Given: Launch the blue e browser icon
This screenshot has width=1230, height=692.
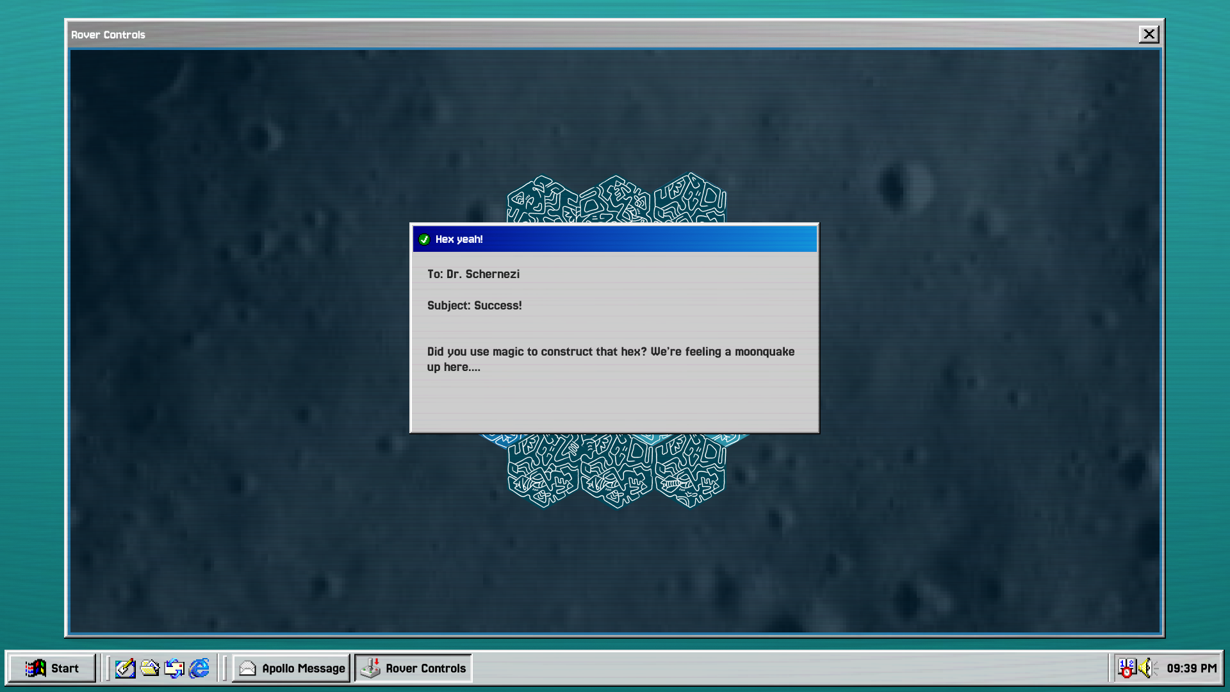Looking at the screenshot, I should [199, 668].
